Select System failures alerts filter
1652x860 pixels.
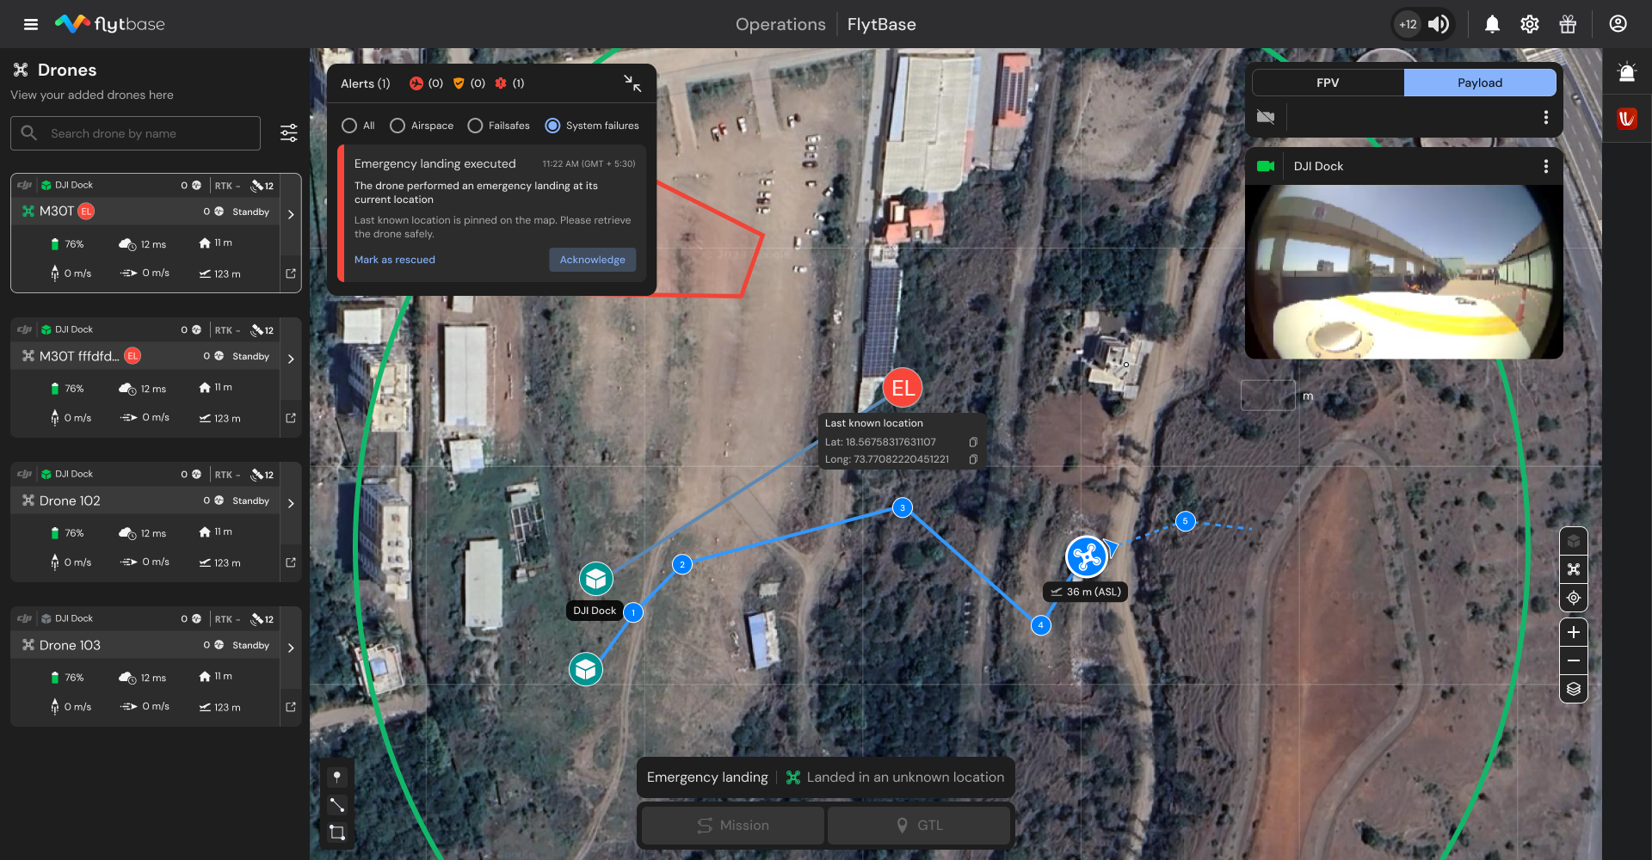click(x=552, y=126)
